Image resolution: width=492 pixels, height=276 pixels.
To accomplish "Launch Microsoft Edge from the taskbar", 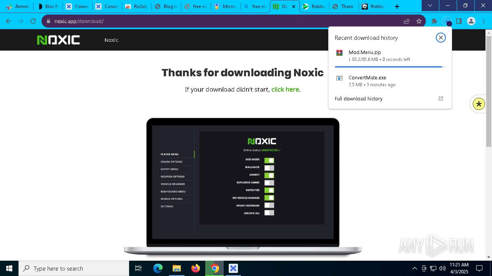I will 158,268.
